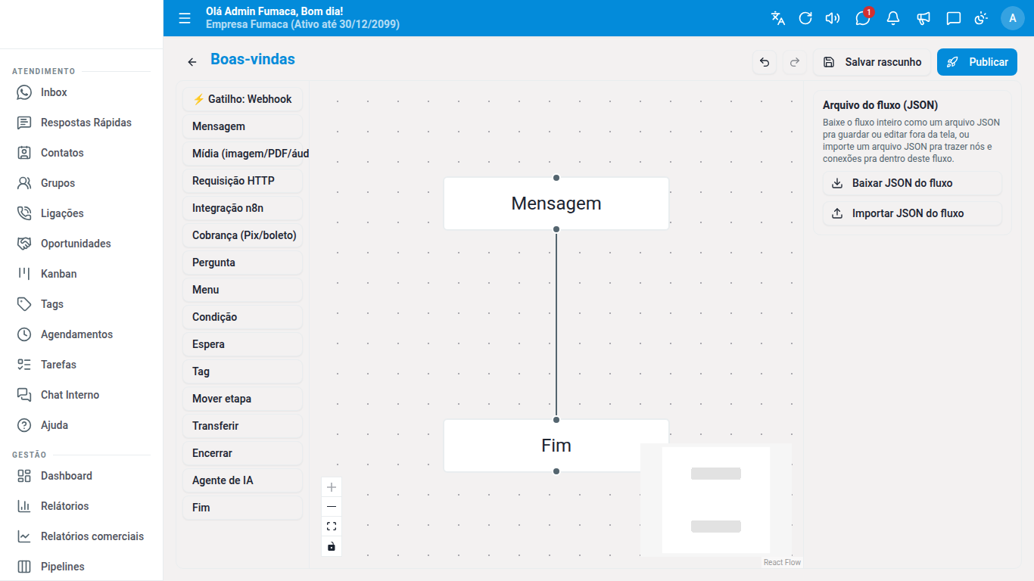Download the flow via Baixar JSON do fluxo
Screen dimensions: 1034x581
[912, 183]
